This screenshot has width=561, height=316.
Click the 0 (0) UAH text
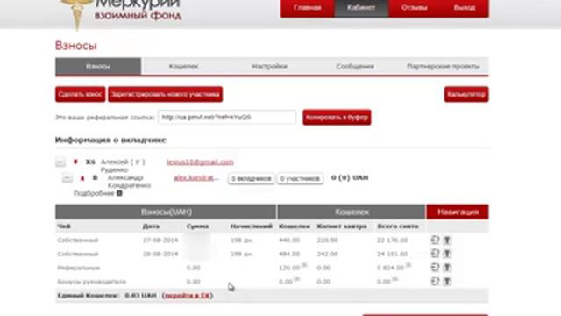(350, 177)
